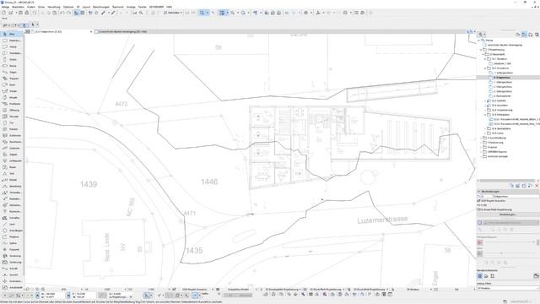The height and width of the screenshot is (304, 540).
Task: Select the Pfeil (arrow) tool
Action: pyautogui.click(x=11, y=34)
